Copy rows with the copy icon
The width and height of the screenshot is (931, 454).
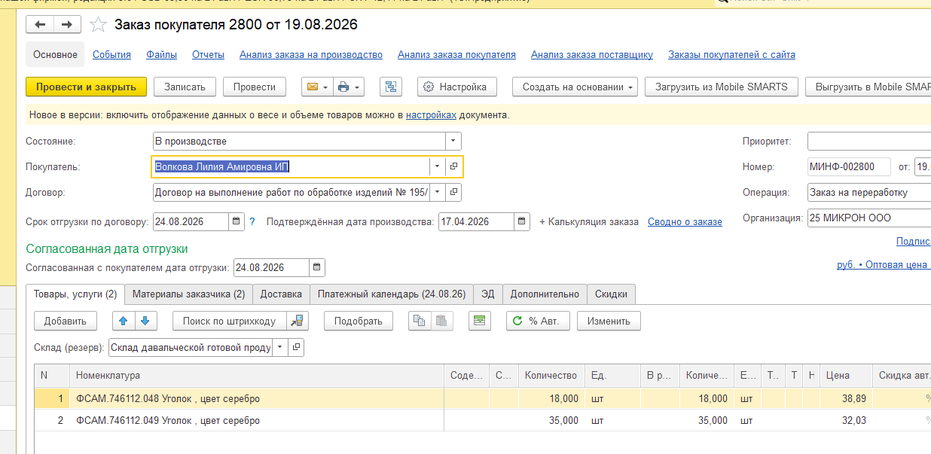[420, 321]
